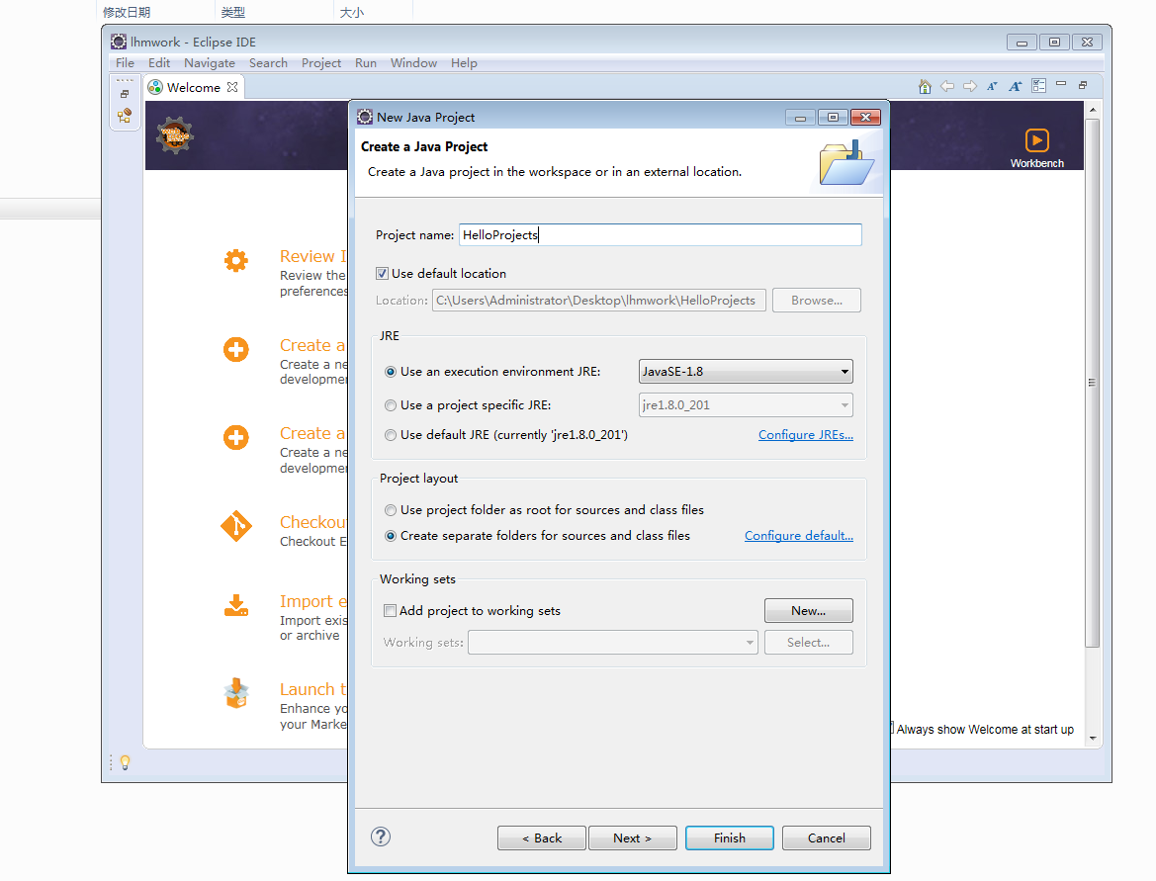
Task: Click the Location path field
Action: pos(599,300)
